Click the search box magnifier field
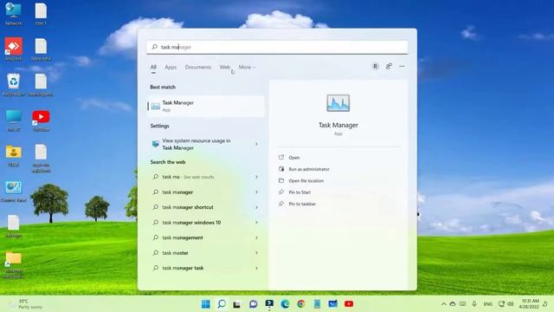 277,47
